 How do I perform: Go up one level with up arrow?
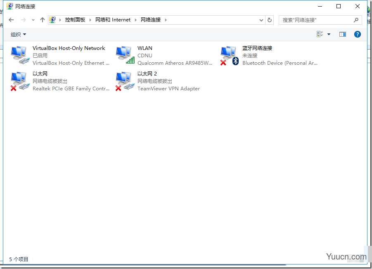(43, 20)
